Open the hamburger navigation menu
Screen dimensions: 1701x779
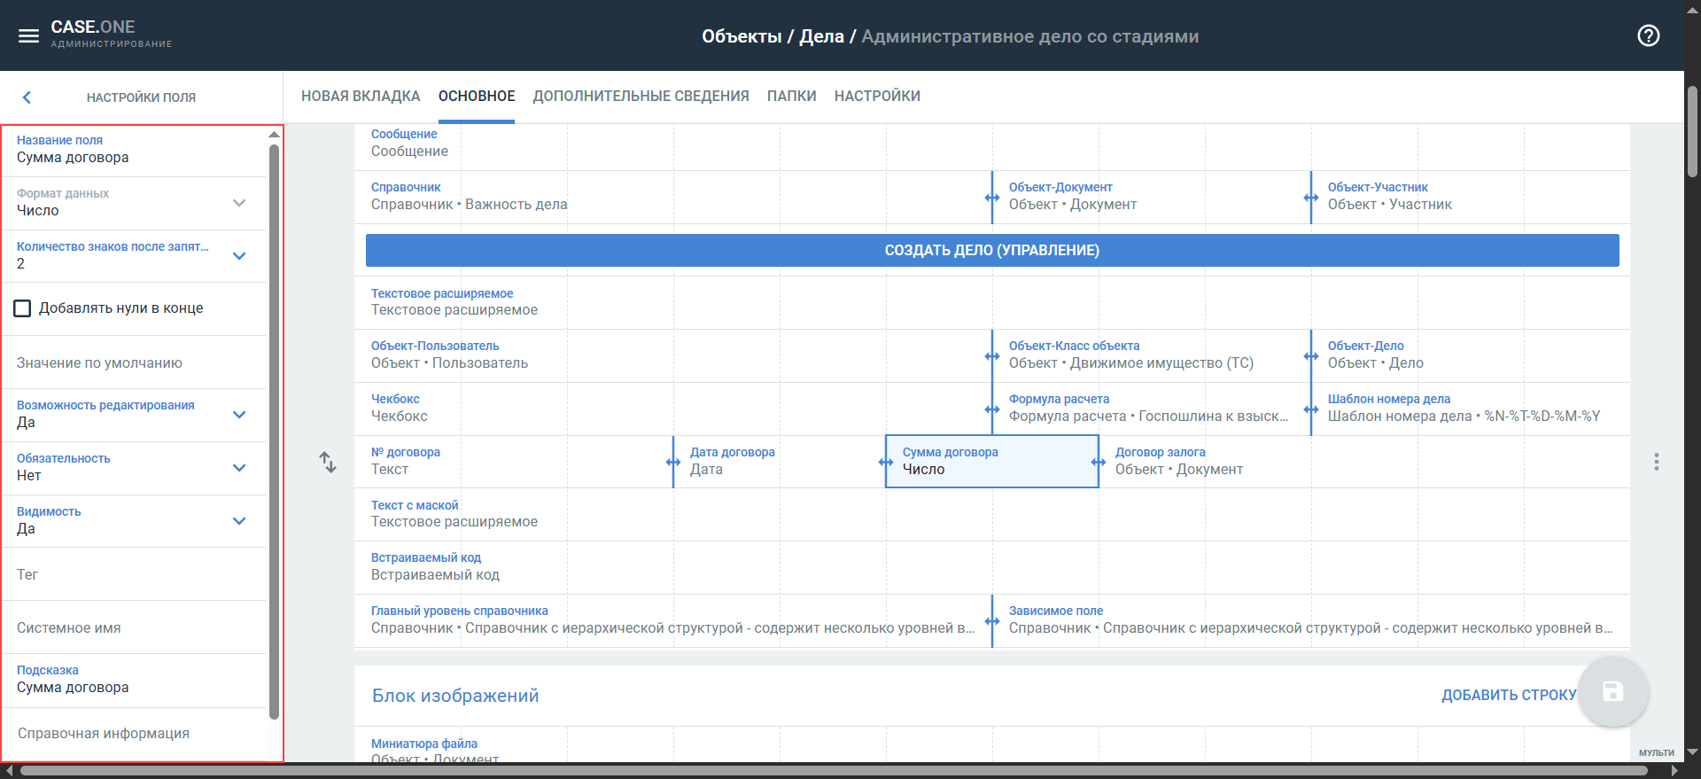coord(28,36)
